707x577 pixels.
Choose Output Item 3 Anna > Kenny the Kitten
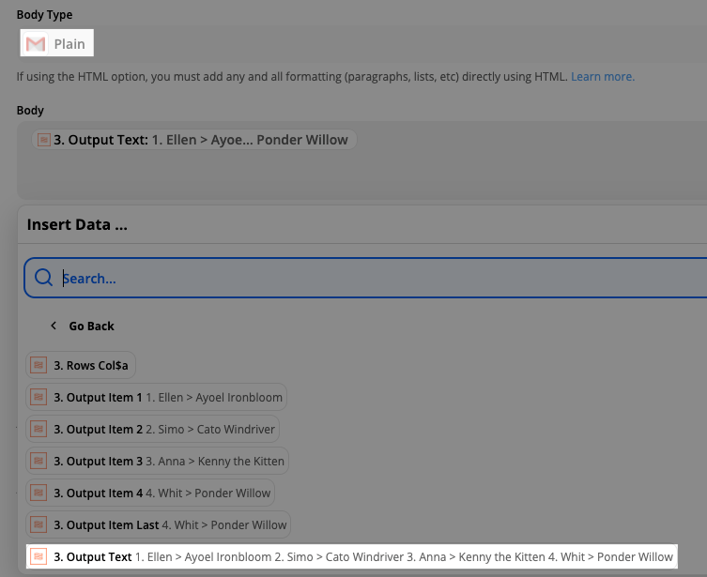157,461
